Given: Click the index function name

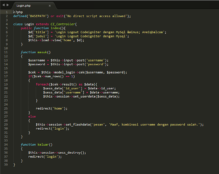Looking at the screenshot, I should [55, 28].
